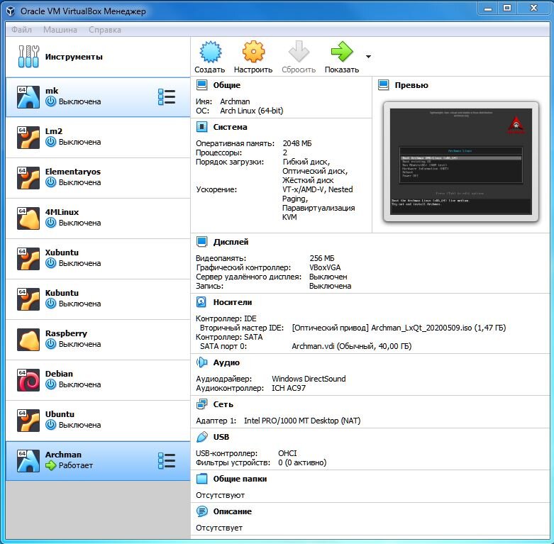Viewport: 554px width, 544px height.
Task: Click Archman_LxQt_20200509.iso optical drive text
Action: click(x=399, y=328)
